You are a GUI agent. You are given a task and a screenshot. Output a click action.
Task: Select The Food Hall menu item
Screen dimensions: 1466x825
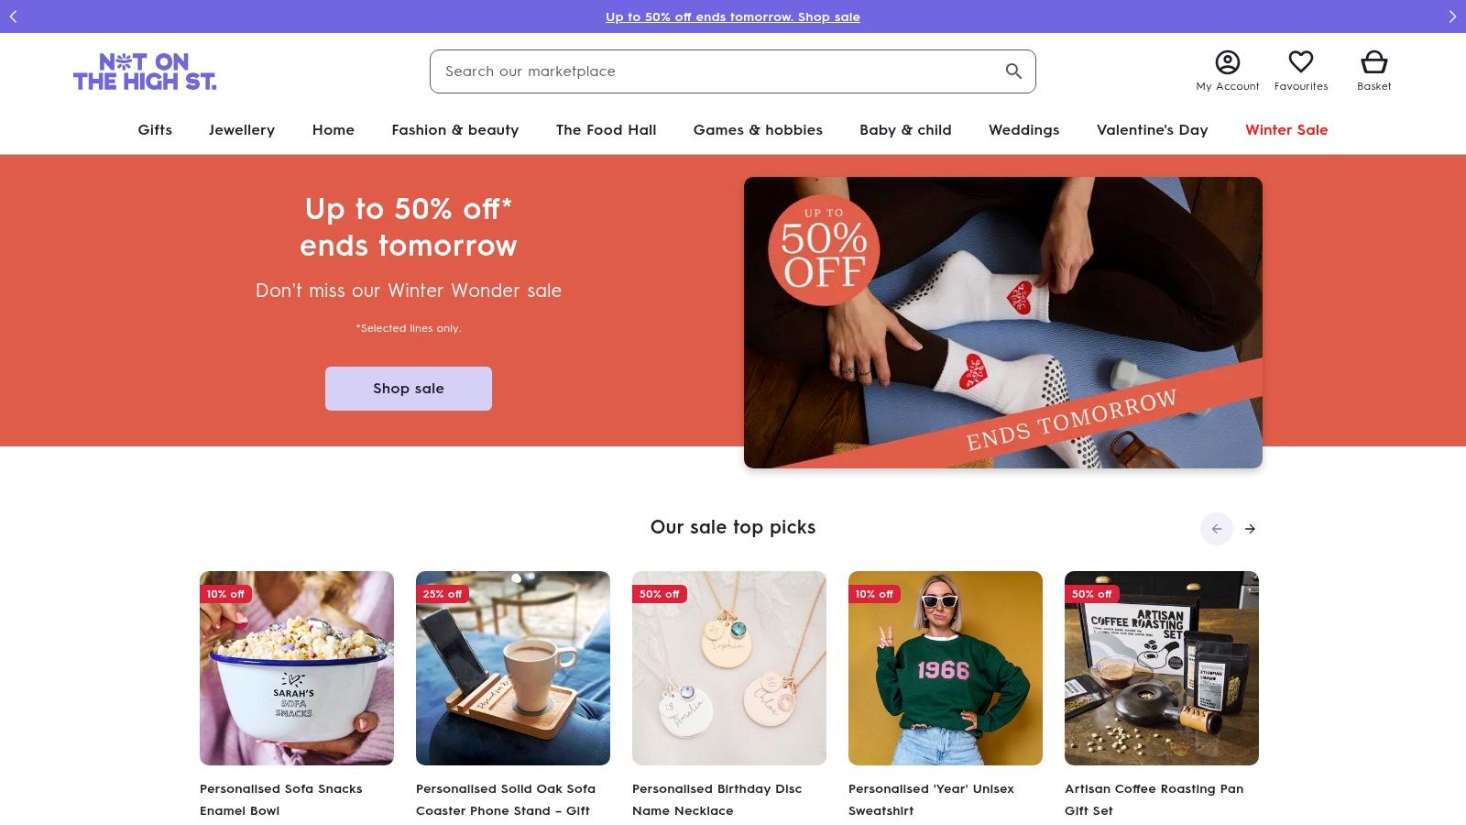606,130
